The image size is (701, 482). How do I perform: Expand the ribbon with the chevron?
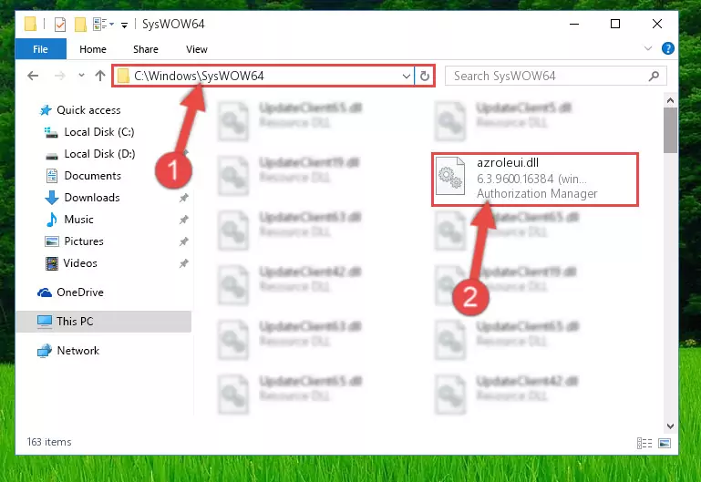(x=648, y=48)
